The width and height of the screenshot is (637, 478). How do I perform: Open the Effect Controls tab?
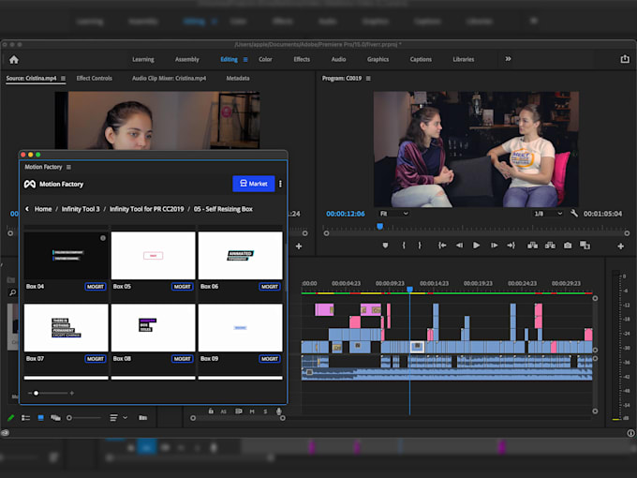click(x=94, y=78)
